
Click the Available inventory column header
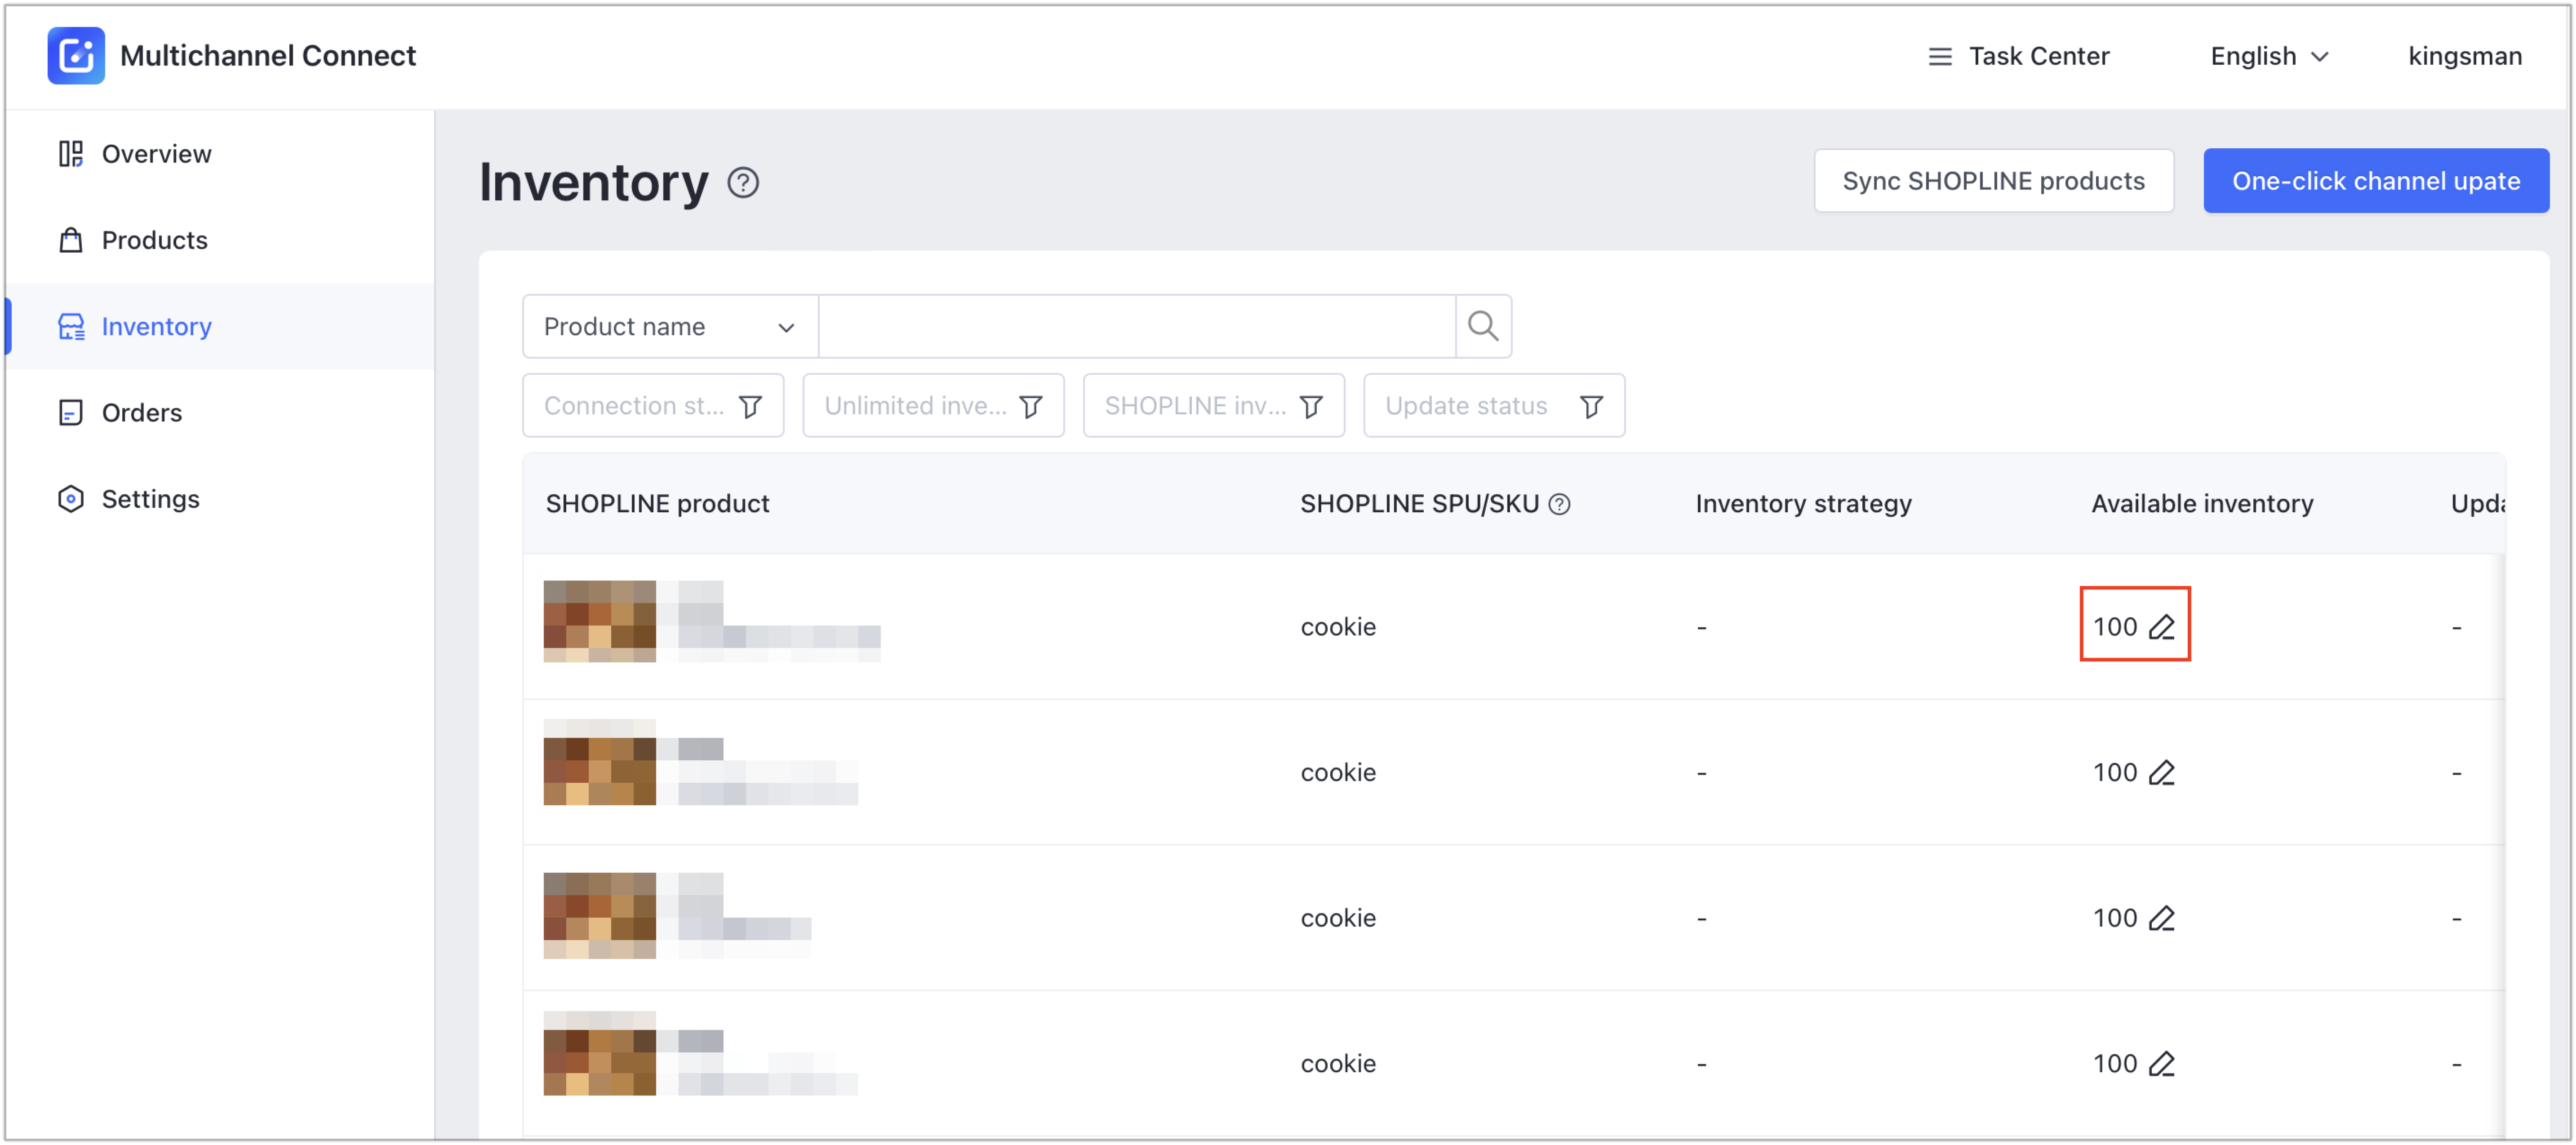[2202, 504]
